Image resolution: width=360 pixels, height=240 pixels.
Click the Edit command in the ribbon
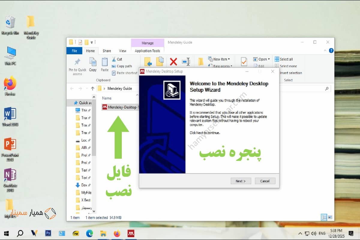click(x=259, y=66)
